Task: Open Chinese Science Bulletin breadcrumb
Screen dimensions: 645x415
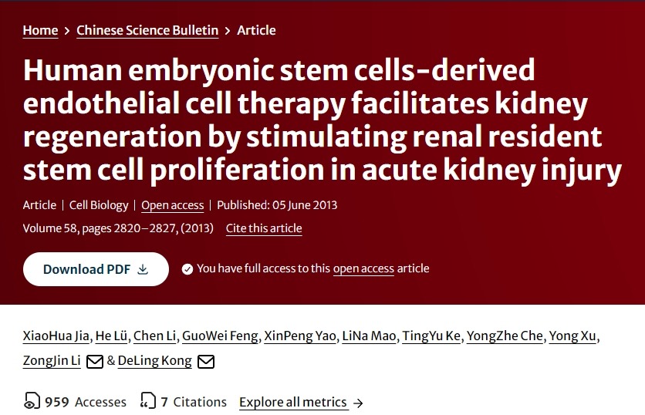Action: [147, 30]
